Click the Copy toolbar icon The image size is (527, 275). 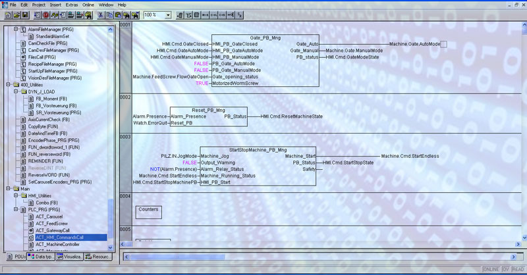tap(109, 15)
